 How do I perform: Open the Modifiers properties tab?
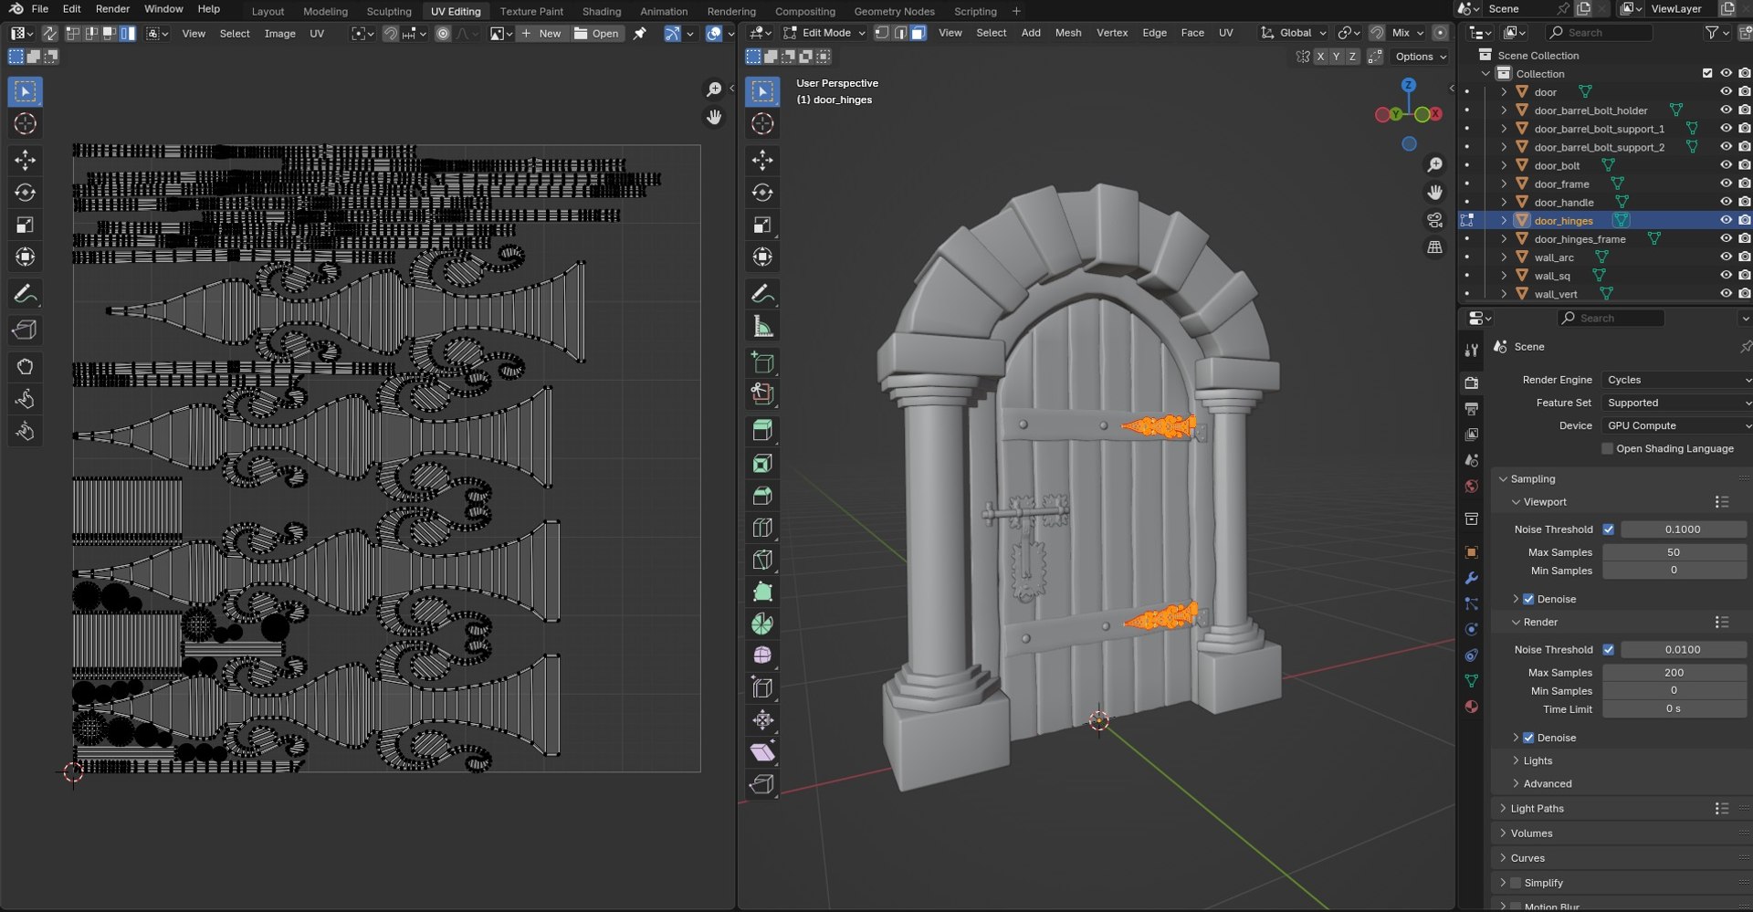[x=1471, y=579]
